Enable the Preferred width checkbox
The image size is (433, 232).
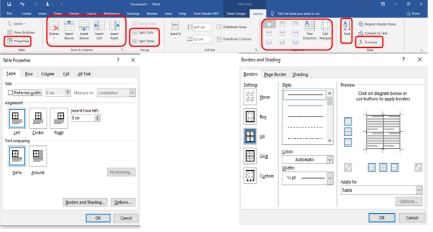[x=11, y=93]
